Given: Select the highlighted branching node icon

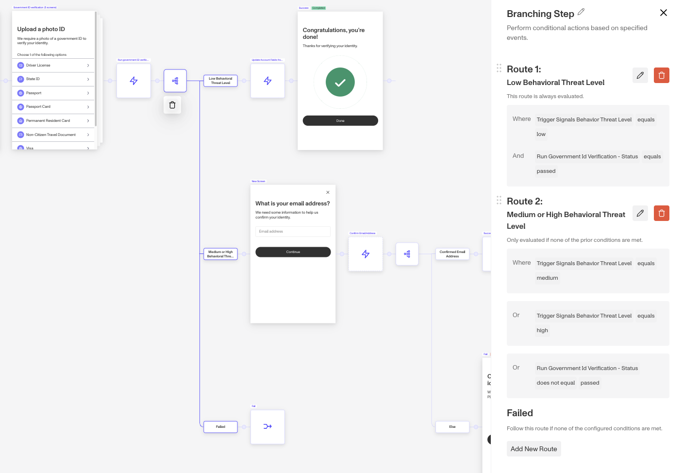Looking at the screenshot, I should pyautogui.click(x=175, y=81).
